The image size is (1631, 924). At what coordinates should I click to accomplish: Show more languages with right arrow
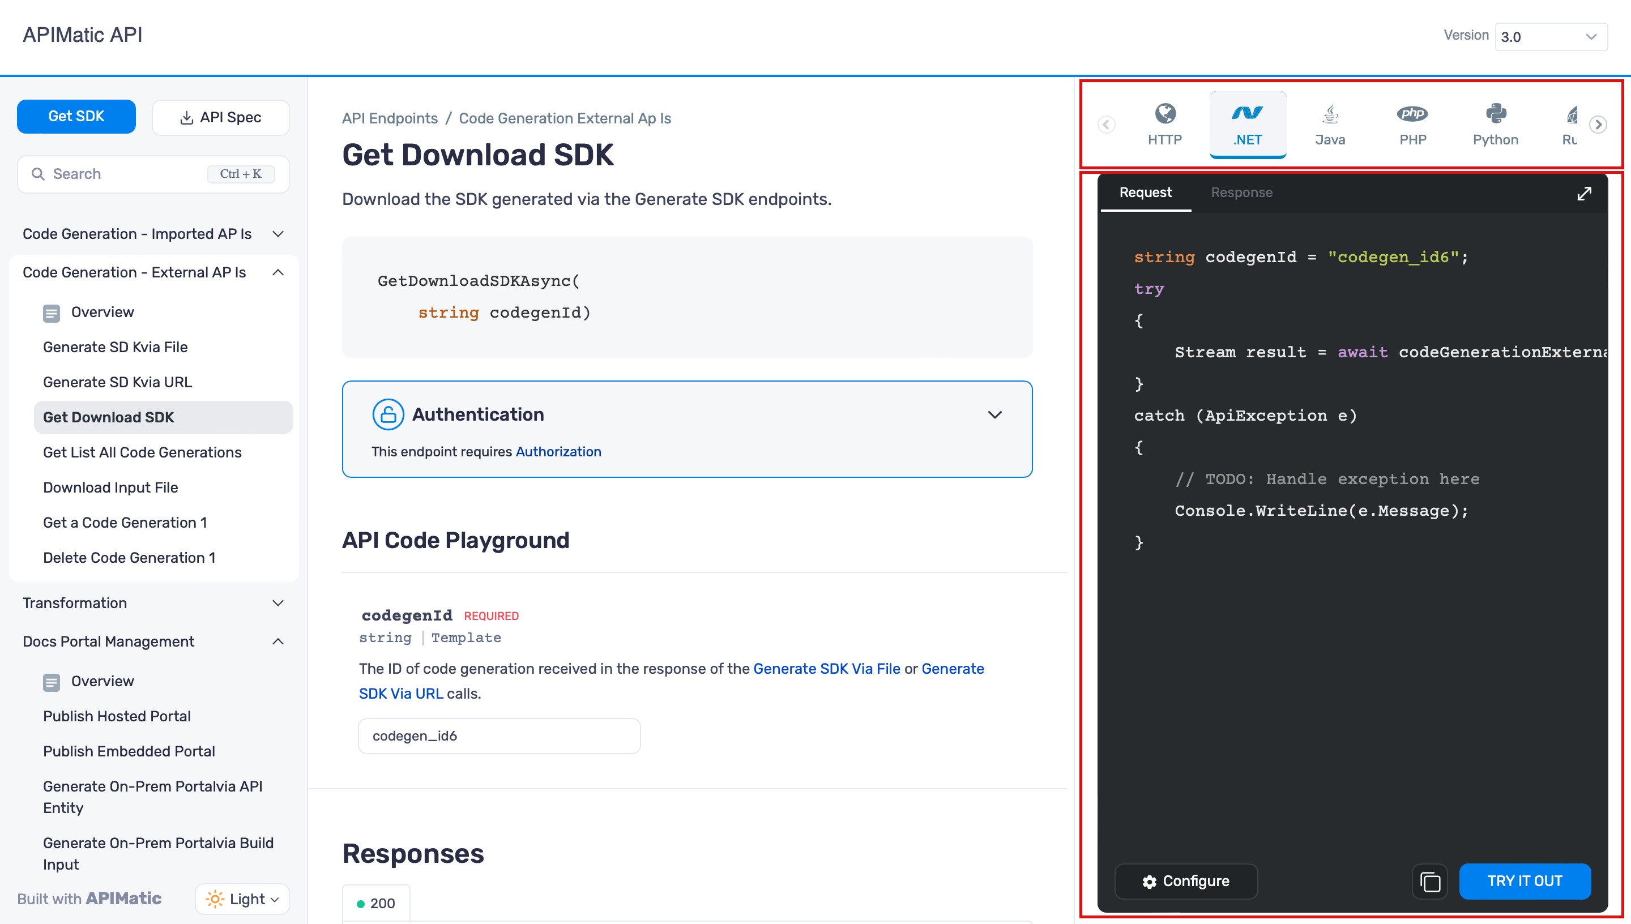pyautogui.click(x=1598, y=125)
